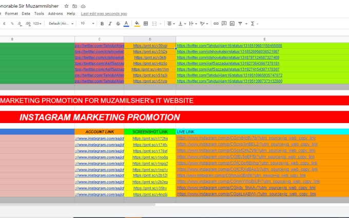Expand the text wrapping dropdown arrow
The height and width of the screenshot is (218, 349).
[196, 24]
